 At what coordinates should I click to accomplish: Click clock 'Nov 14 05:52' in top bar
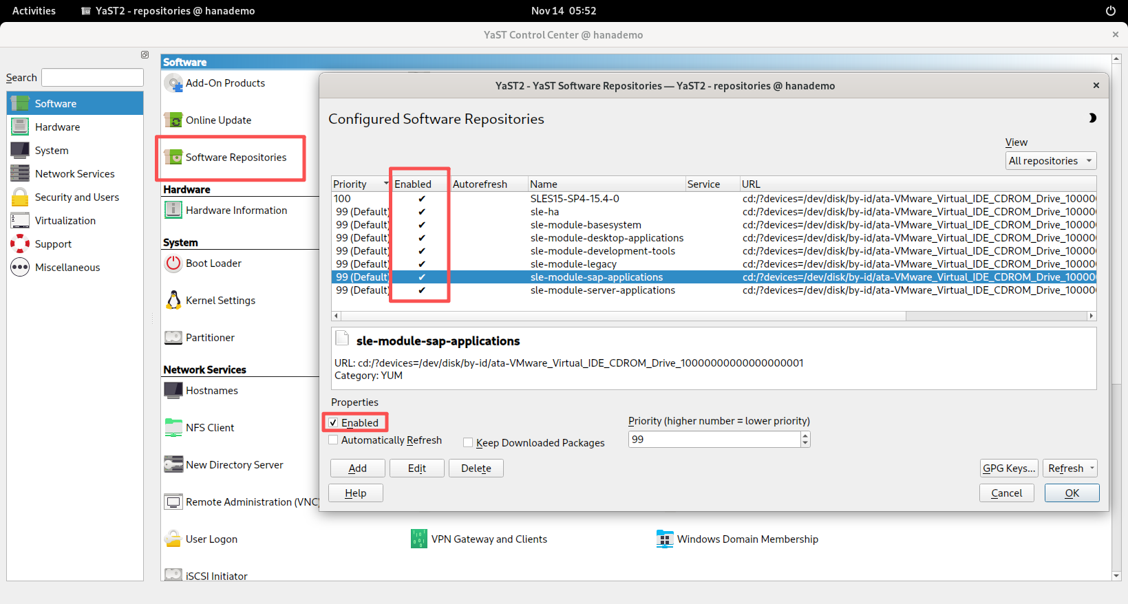pyautogui.click(x=564, y=11)
